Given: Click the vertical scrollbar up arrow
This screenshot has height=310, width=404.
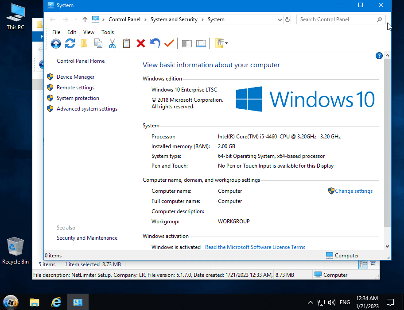Looking at the screenshot, I should 387,55.
